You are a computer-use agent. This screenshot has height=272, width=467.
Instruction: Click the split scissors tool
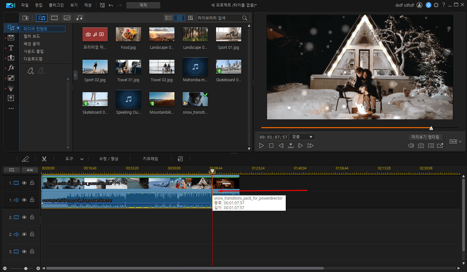pos(44,159)
